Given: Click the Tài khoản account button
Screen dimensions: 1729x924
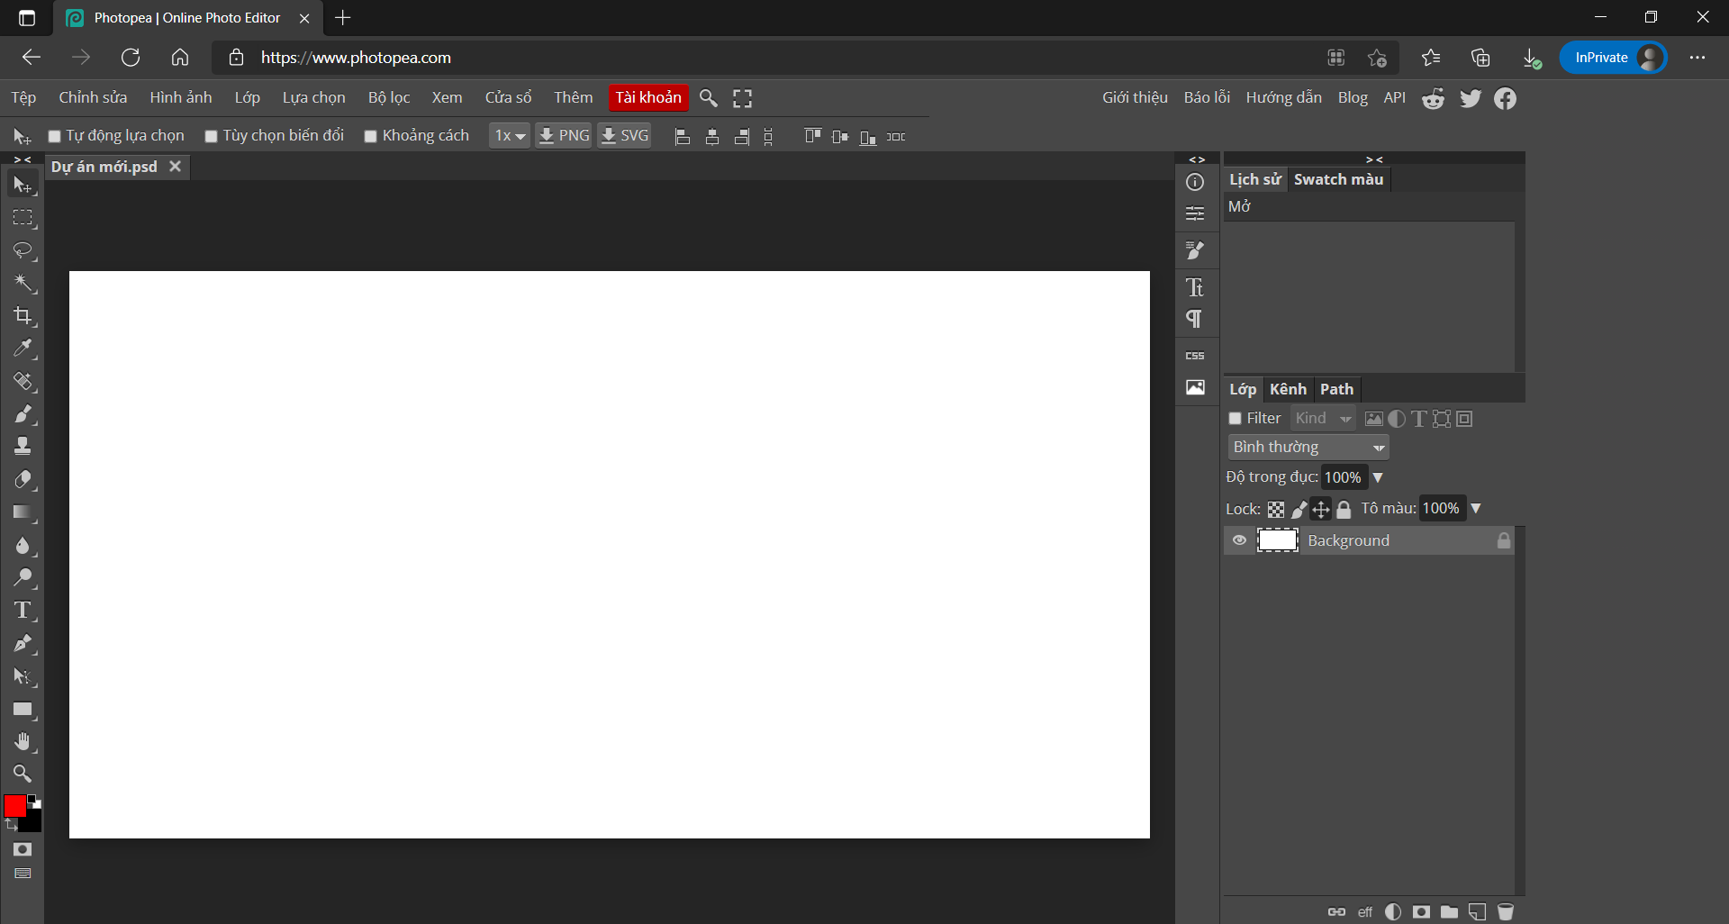Looking at the screenshot, I should (x=648, y=98).
